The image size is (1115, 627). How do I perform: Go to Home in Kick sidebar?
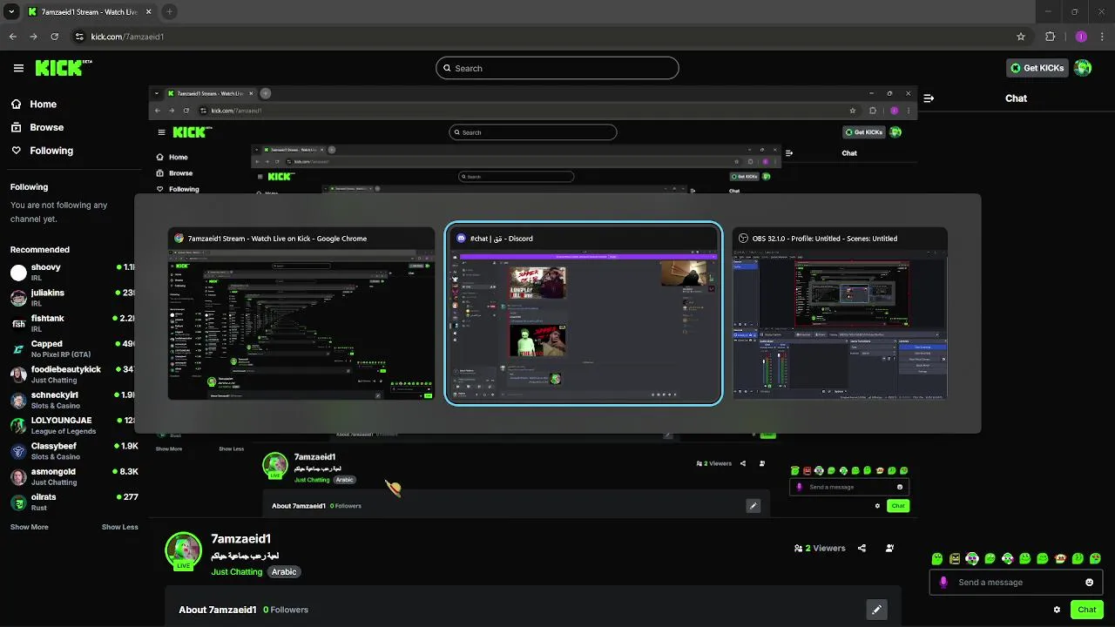34,104
